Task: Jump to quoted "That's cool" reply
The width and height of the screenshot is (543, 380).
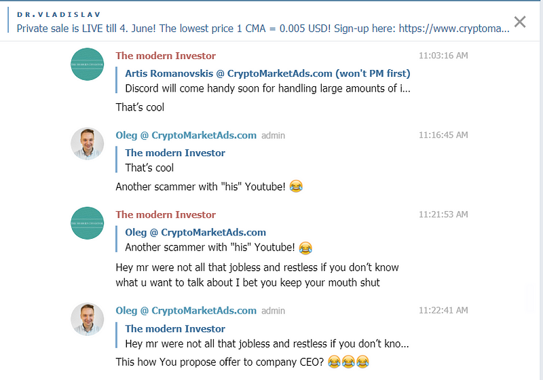Action: tap(171, 160)
